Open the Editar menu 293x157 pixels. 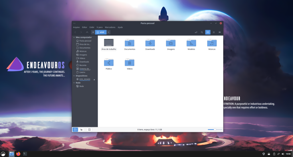point(84,27)
